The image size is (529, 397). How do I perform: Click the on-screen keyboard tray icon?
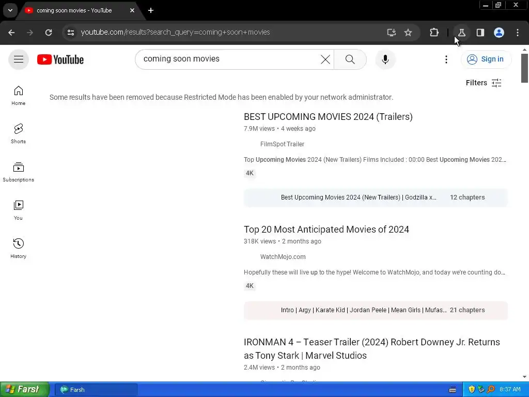pos(453,390)
